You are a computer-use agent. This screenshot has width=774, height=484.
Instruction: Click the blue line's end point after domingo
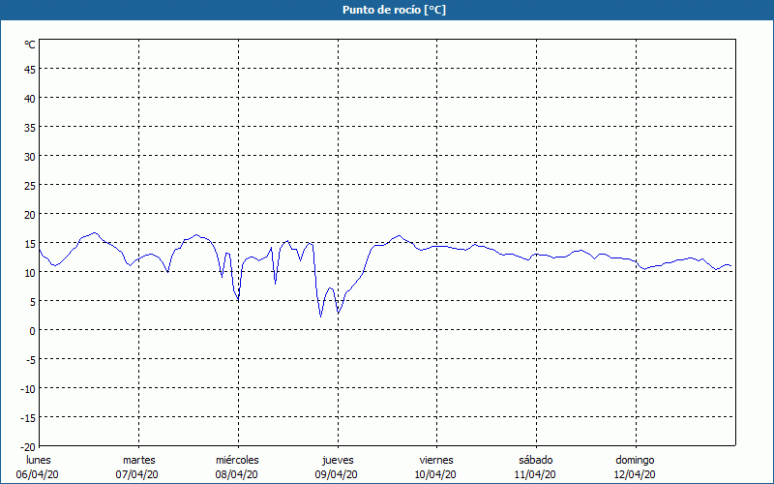point(731,266)
